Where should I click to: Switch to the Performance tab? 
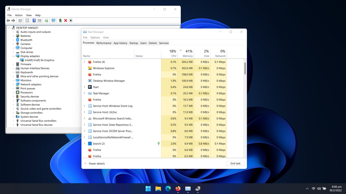tap(104, 43)
